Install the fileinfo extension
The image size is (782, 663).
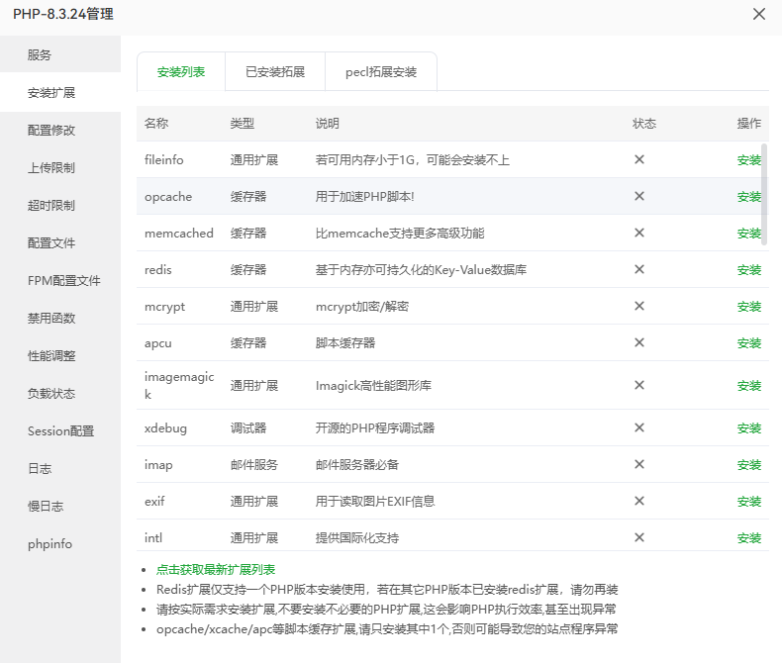(x=749, y=160)
